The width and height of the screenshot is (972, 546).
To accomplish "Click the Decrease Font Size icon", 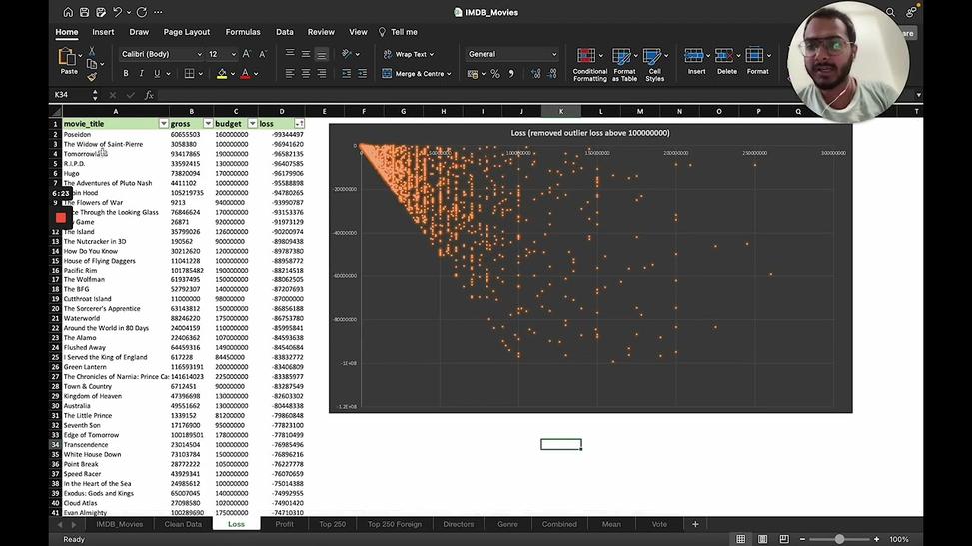I will click(262, 54).
